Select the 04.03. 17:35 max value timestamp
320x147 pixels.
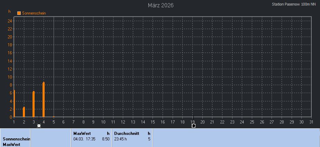84,139
